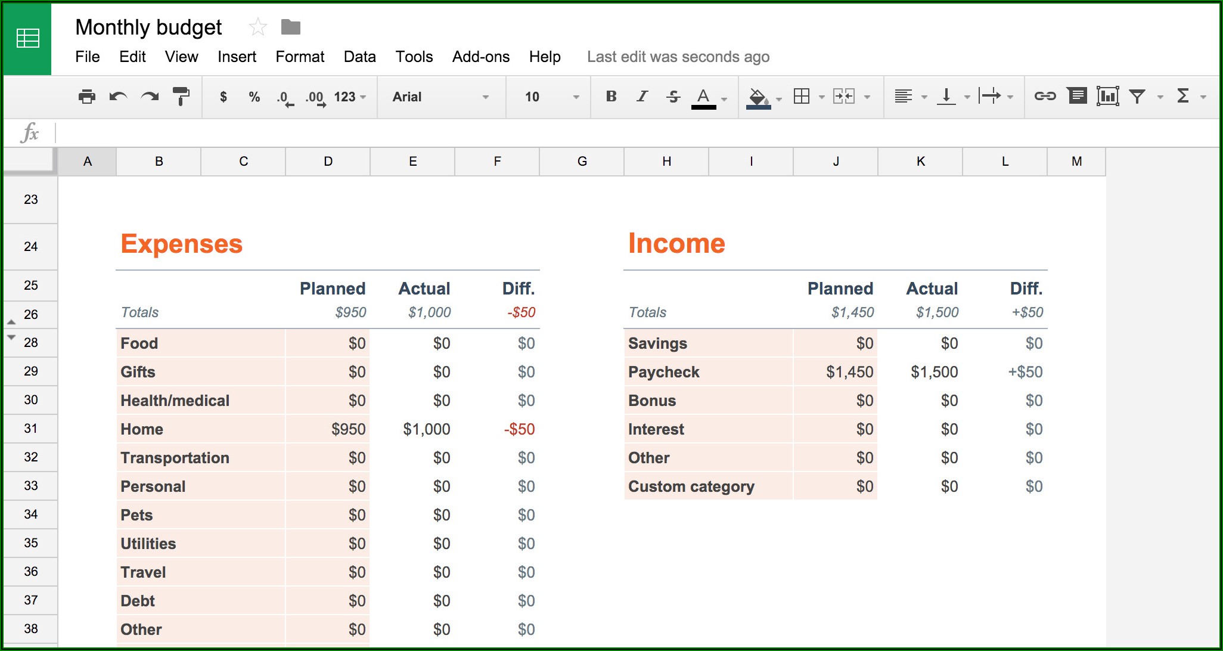The height and width of the screenshot is (651, 1223).
Task: Toggle bold formatting
Action: point(611,97)
